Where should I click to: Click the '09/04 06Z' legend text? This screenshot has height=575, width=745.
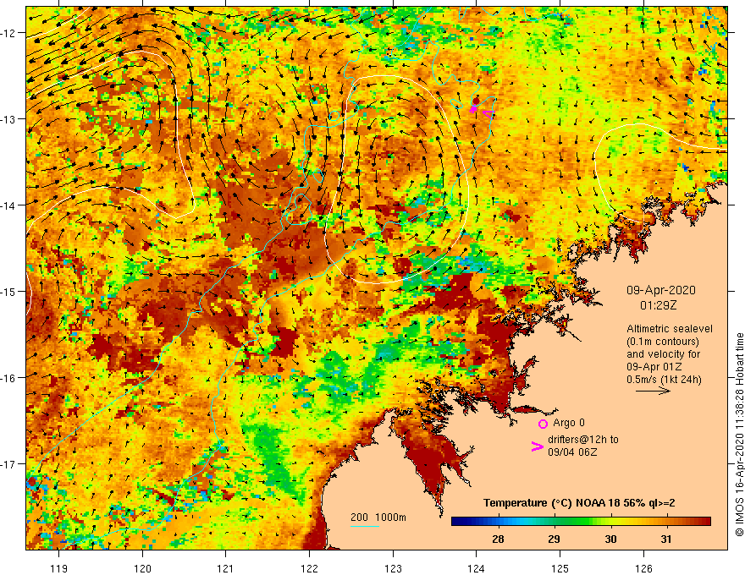572,452
